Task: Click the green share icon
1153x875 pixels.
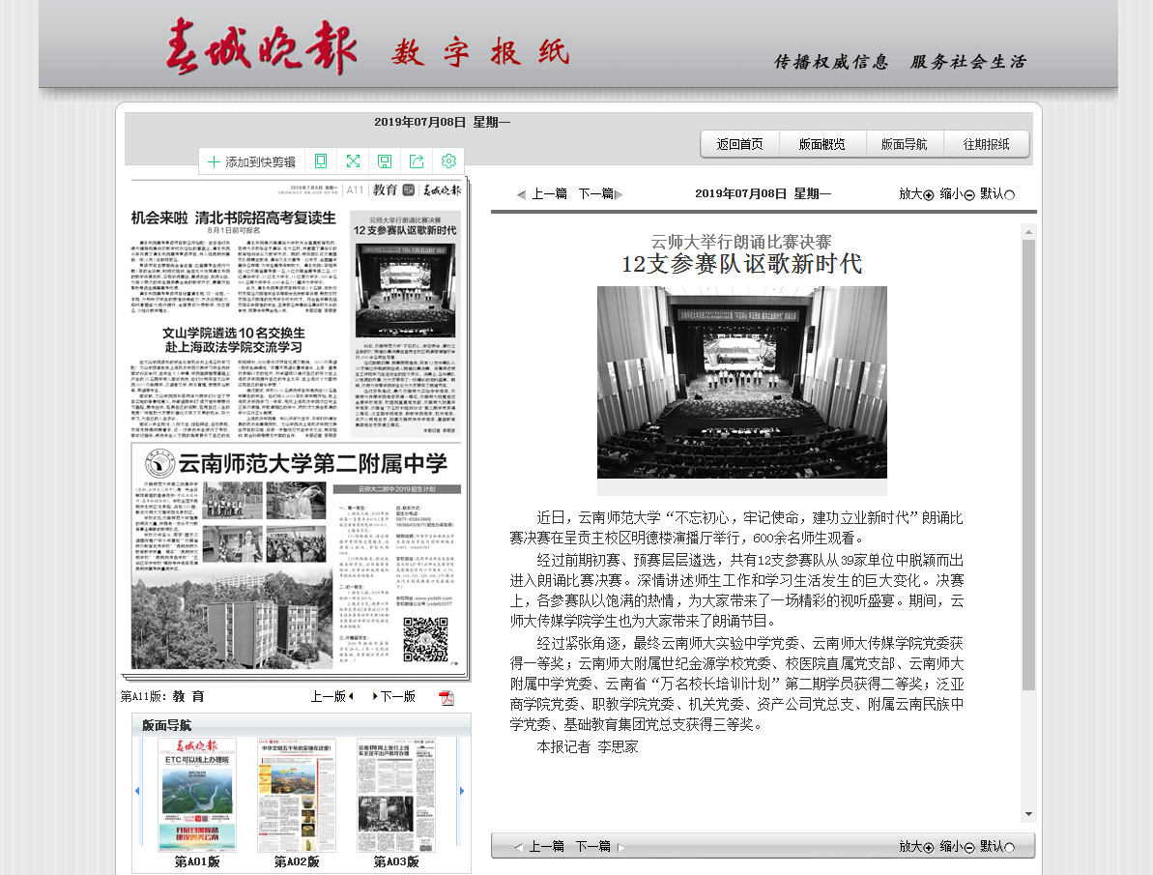Action: tap(417, 161)
